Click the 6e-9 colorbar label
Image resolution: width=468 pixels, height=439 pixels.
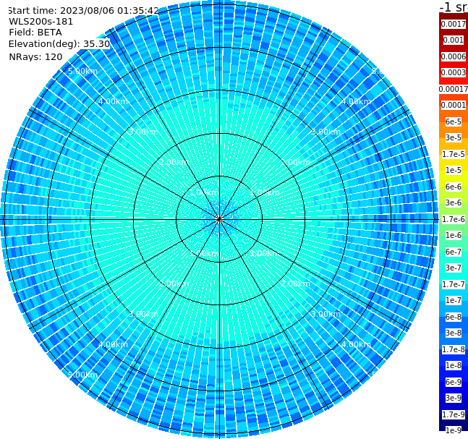tap(454, 382)
